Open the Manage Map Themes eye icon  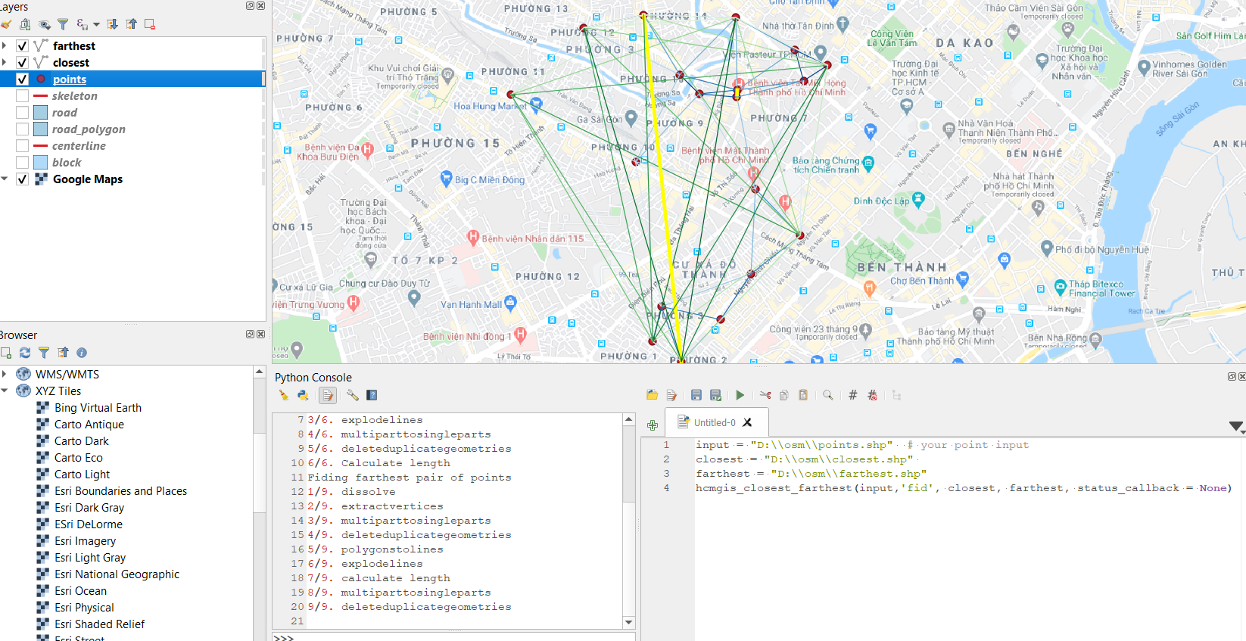click(45, 24)
